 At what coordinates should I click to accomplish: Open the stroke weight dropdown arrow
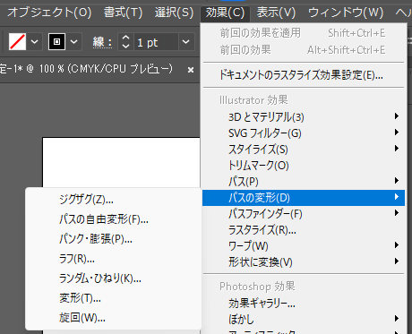pos(186,41)
